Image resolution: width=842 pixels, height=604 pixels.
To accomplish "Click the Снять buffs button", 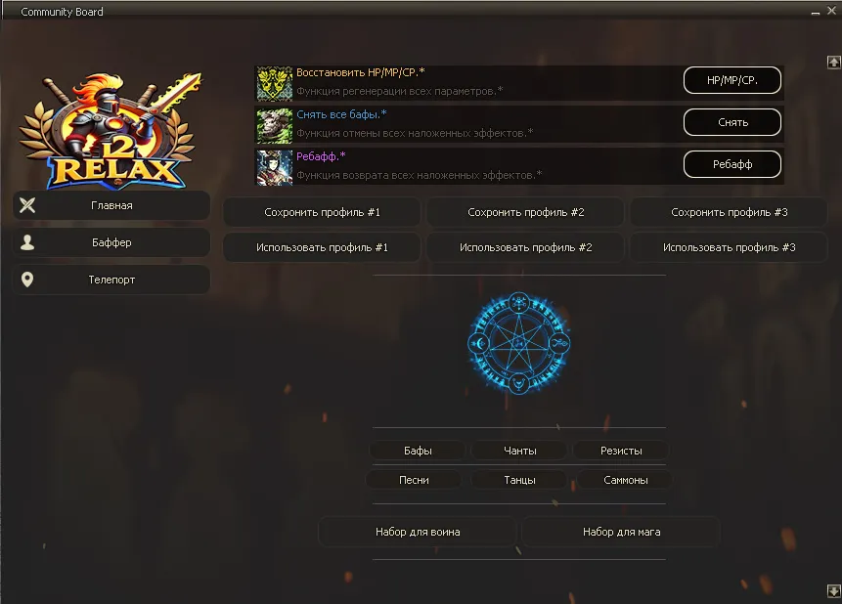I will click(x=731, y=122).
